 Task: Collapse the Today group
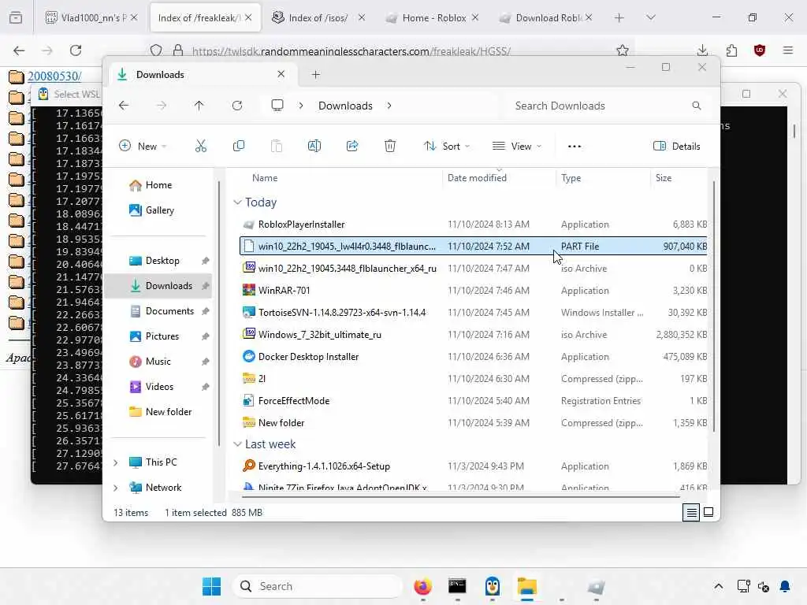tap(237, 202)
